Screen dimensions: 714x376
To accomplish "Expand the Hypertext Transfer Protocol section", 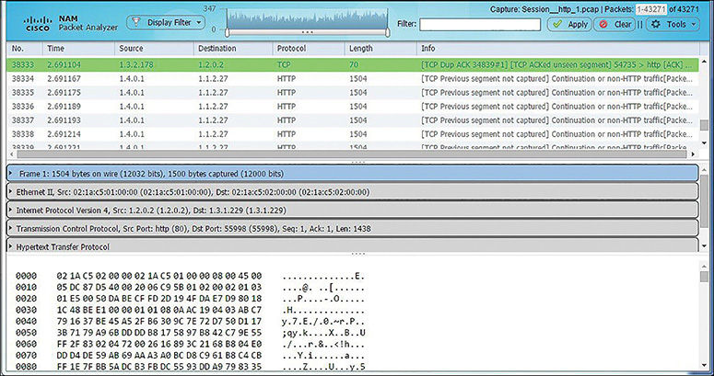I will [x=10, y=247].
